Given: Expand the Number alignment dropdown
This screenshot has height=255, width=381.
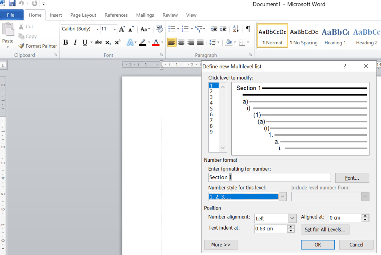Looking at the screenshot, I should pos(292,218).
